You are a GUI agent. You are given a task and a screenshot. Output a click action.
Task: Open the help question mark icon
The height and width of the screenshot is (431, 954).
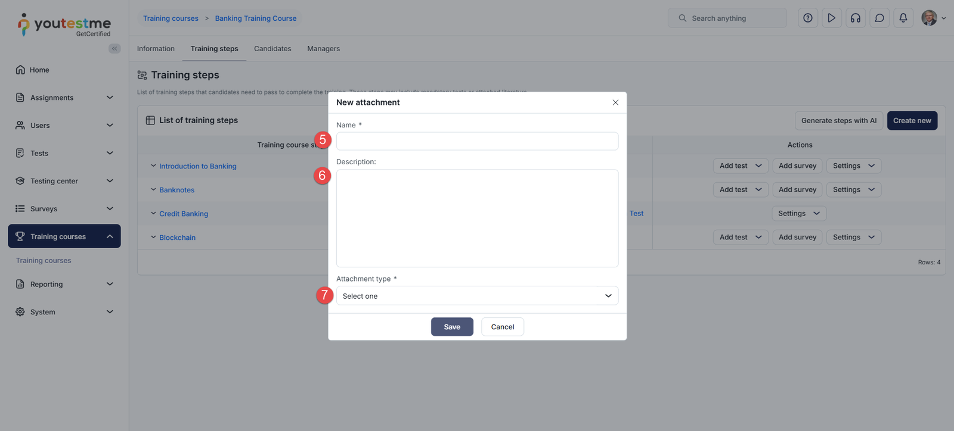(x=808, y=18)
